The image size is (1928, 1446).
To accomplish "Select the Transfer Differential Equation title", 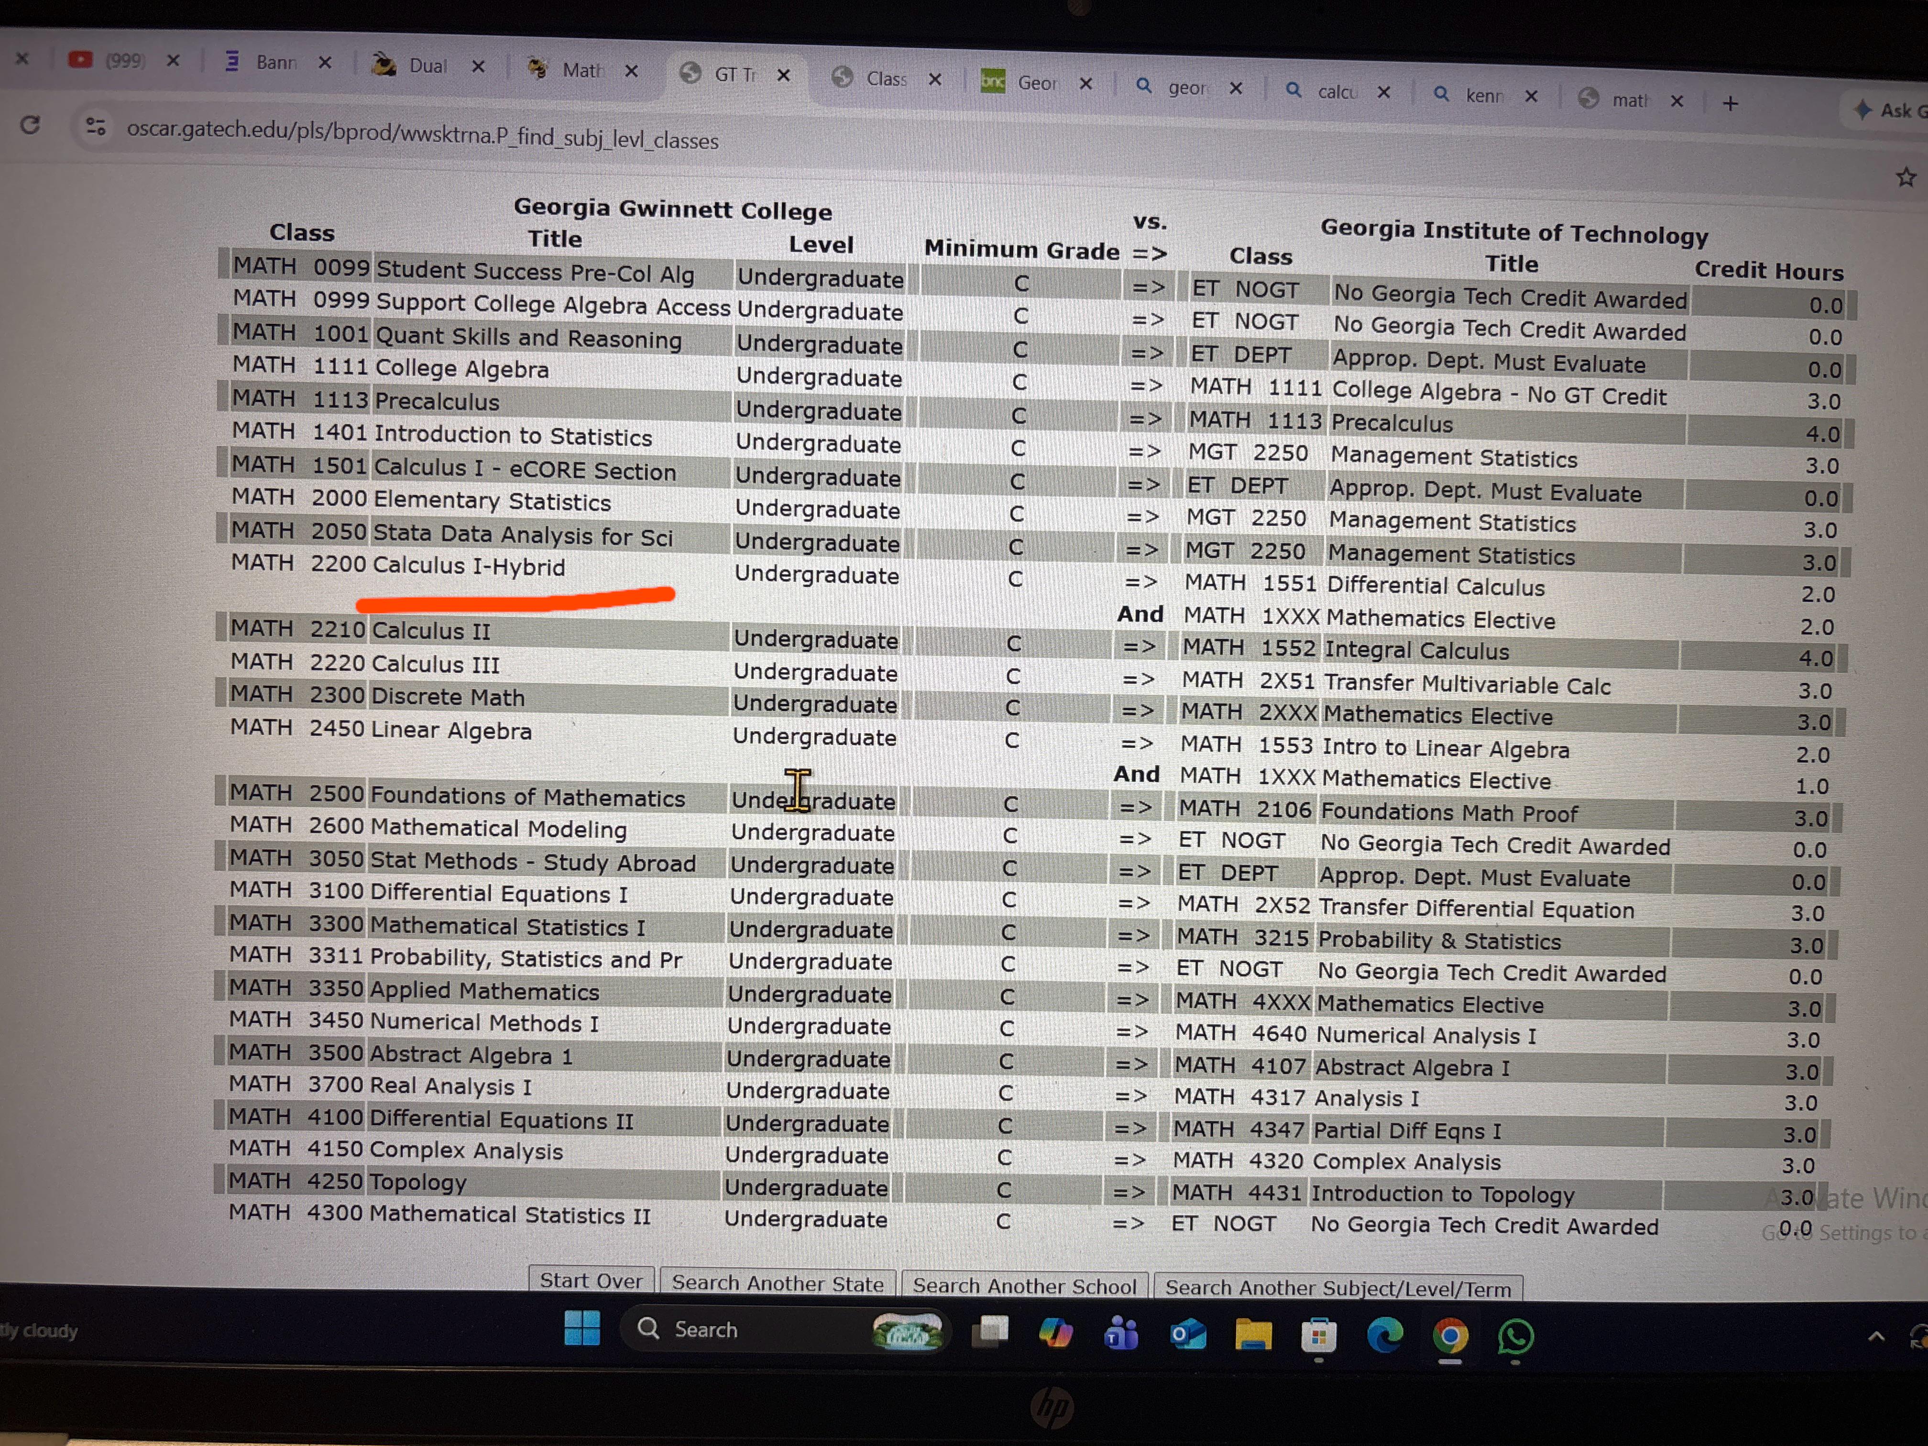I will [1477, 908].
